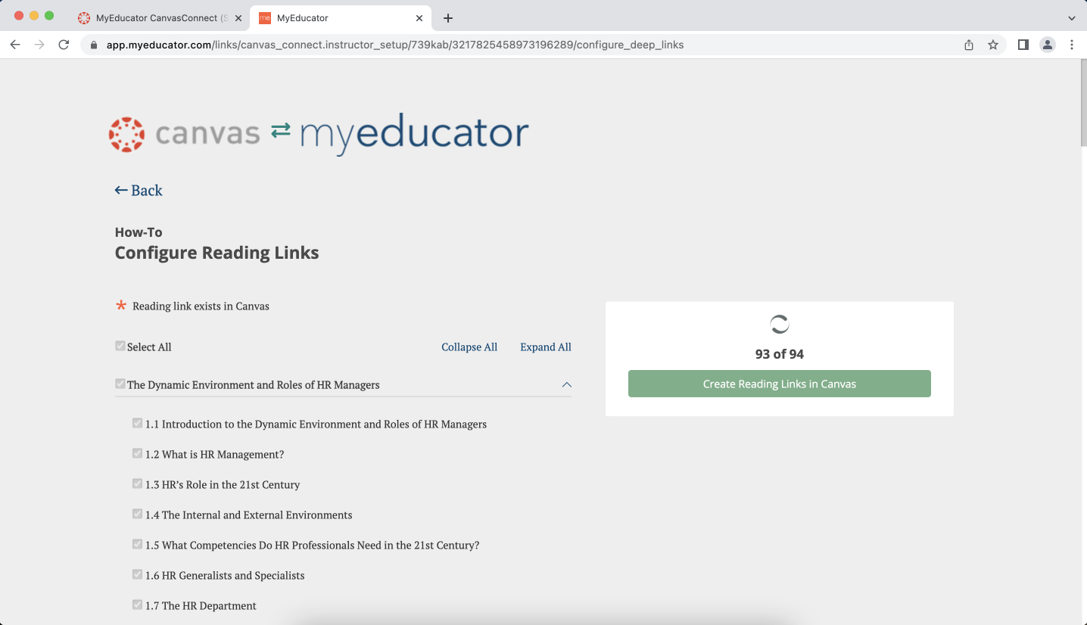Expand All chapters

pyautogui.click(x=546, y=347)
